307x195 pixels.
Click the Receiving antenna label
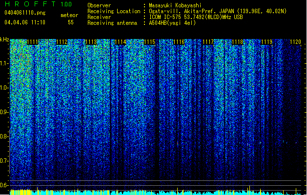[112, 23]
